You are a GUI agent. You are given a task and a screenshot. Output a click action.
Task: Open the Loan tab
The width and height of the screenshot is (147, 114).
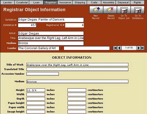pos(36,3)
